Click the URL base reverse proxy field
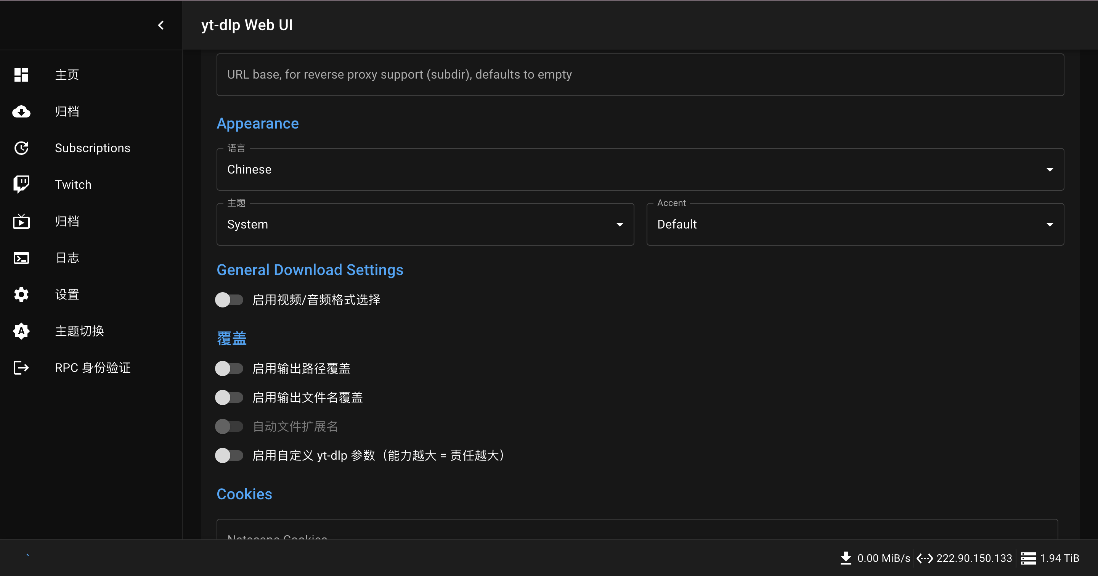This screenshot has width=1098, height=576. coord(640,75)
